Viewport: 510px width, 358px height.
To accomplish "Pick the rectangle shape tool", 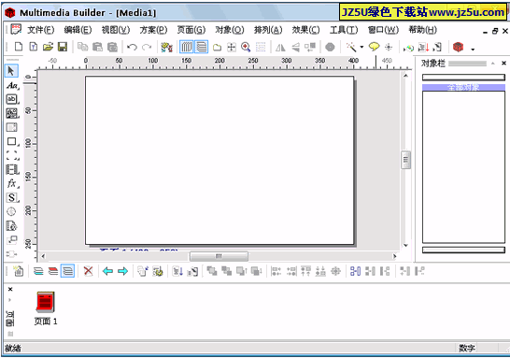I will [x=12, y=141].
